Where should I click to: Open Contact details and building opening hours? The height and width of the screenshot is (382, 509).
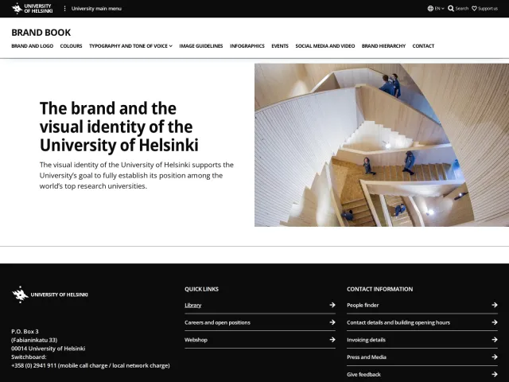(398, 322)
